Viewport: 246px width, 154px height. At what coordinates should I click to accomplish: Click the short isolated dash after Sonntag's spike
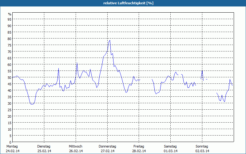[207, 79]
